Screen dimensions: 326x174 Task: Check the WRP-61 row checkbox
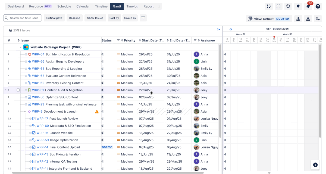tap(18, 90)
